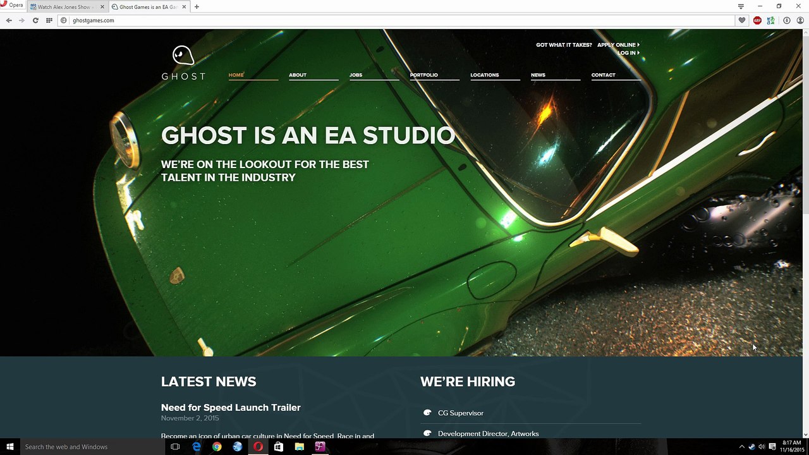Go to the HOME nav item

click(236, 75)
